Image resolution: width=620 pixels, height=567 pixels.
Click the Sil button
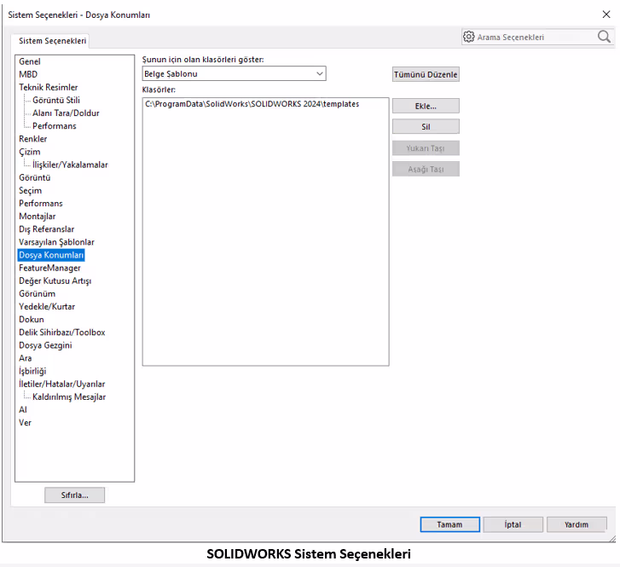426,126
